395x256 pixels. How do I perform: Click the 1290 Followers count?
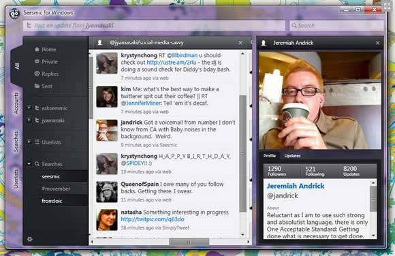tap(276, 171)
